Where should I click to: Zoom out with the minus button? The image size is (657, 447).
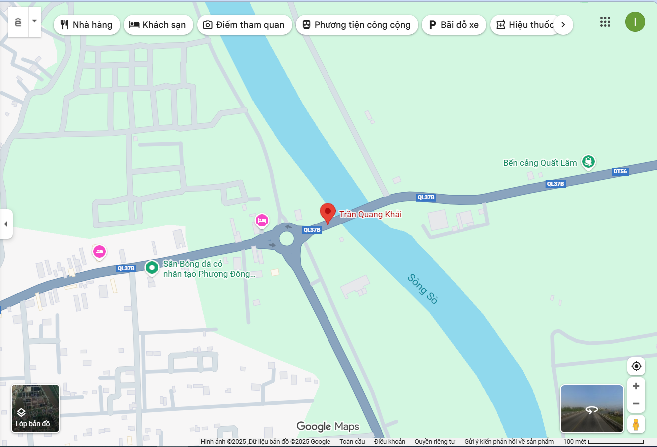point(636,403)
